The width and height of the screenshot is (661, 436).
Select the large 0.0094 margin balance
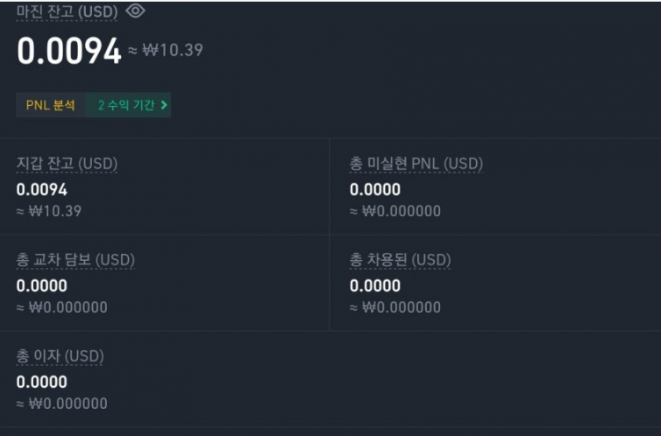(68, 52)
